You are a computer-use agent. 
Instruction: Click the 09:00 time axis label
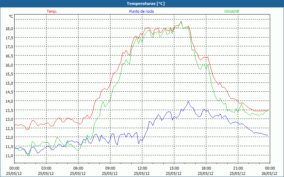(110, 169)
